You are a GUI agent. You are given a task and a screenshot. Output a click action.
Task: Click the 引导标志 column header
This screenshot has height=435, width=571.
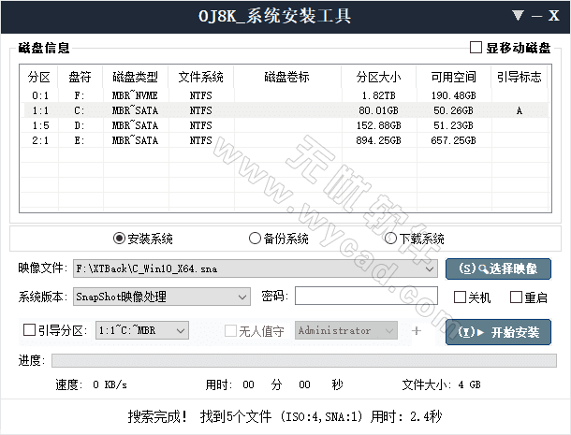point(520,77)
